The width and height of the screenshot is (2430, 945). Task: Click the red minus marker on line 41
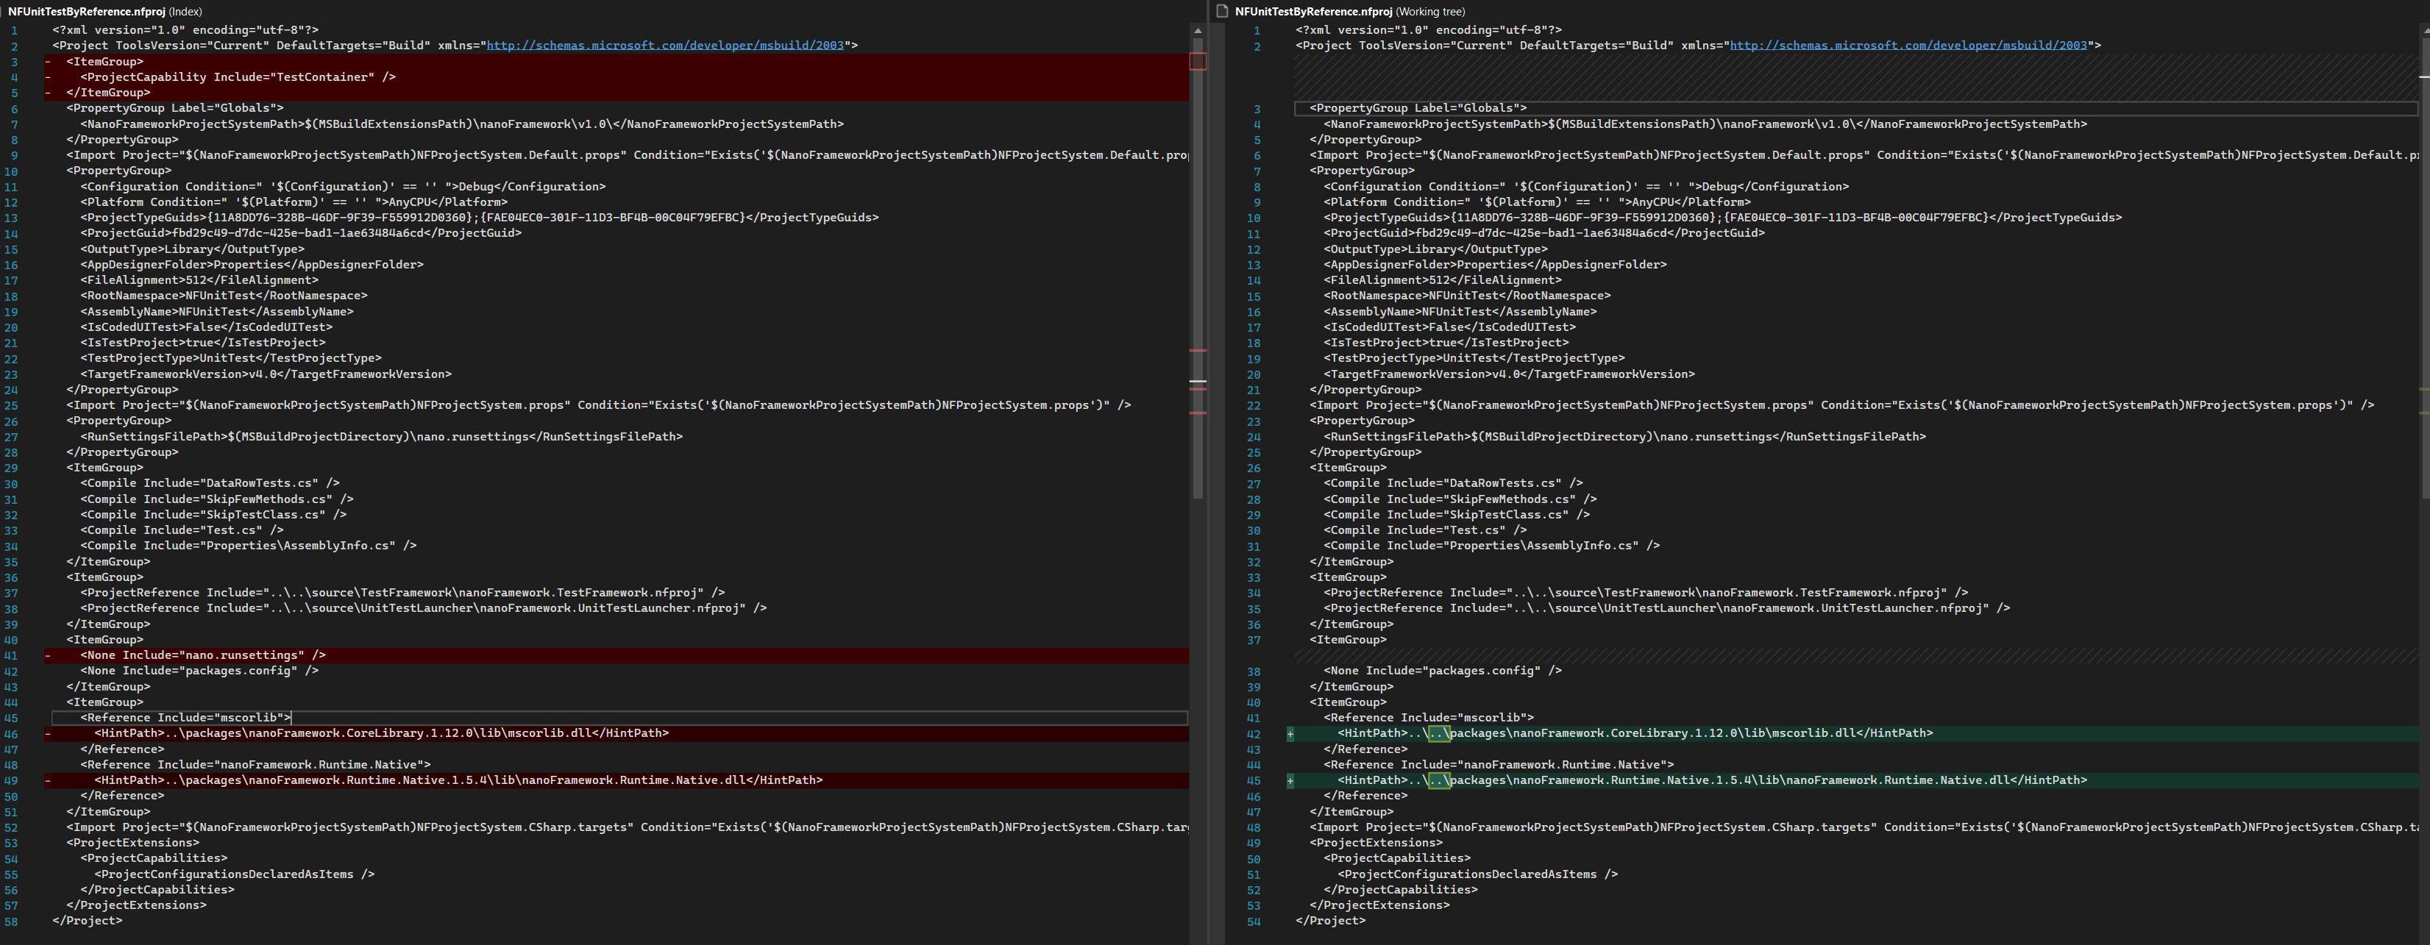(48, 655)
